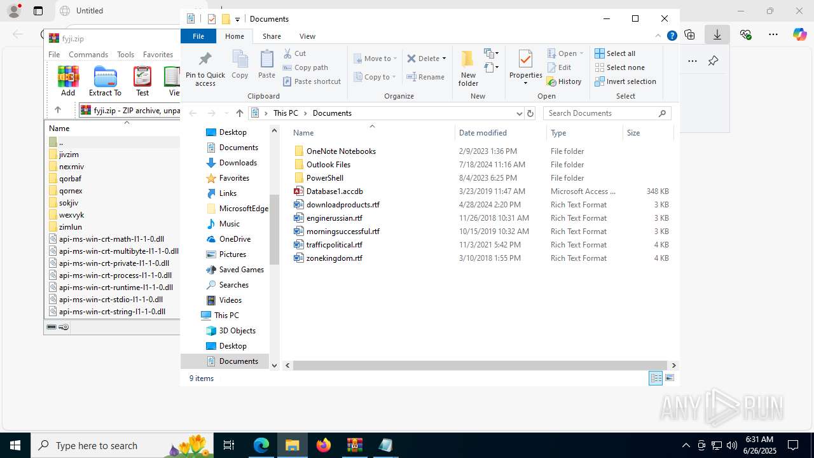The image size is (814, 458).
Task: Click This PC in address breadcrumb
Action: click(x=286, y=113)
